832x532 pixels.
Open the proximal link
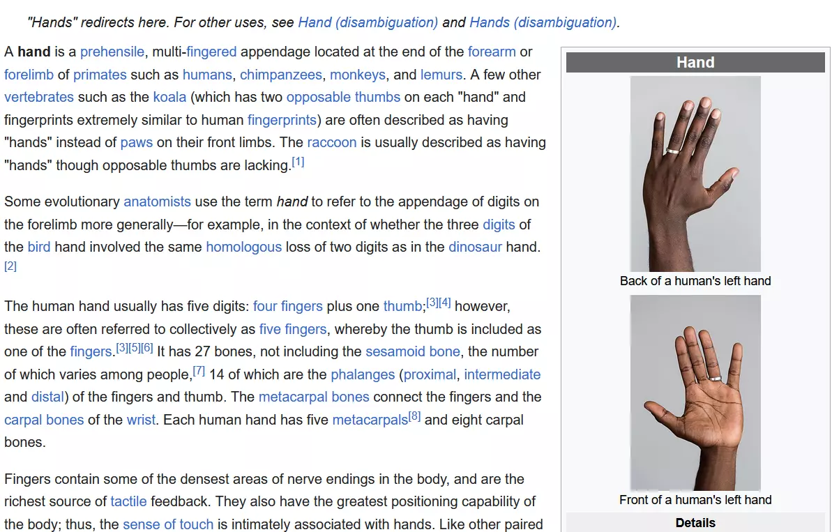(x=430, y=374)
